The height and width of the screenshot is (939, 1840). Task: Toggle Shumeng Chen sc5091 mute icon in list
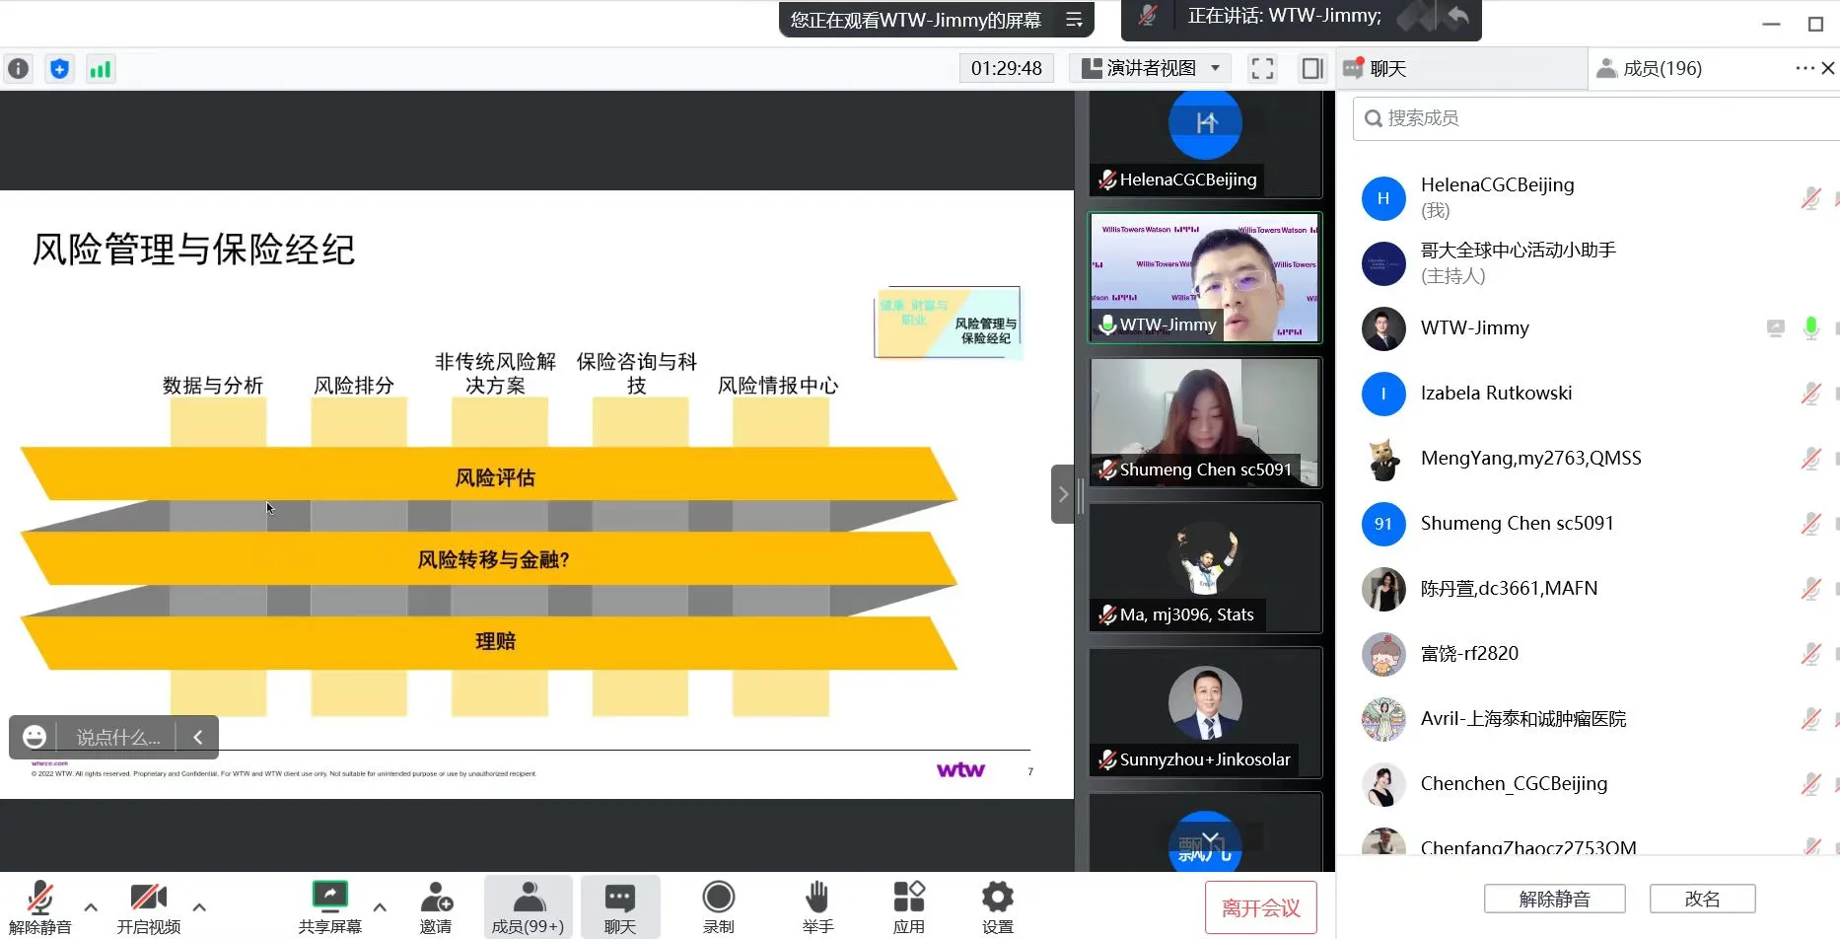1810,524
